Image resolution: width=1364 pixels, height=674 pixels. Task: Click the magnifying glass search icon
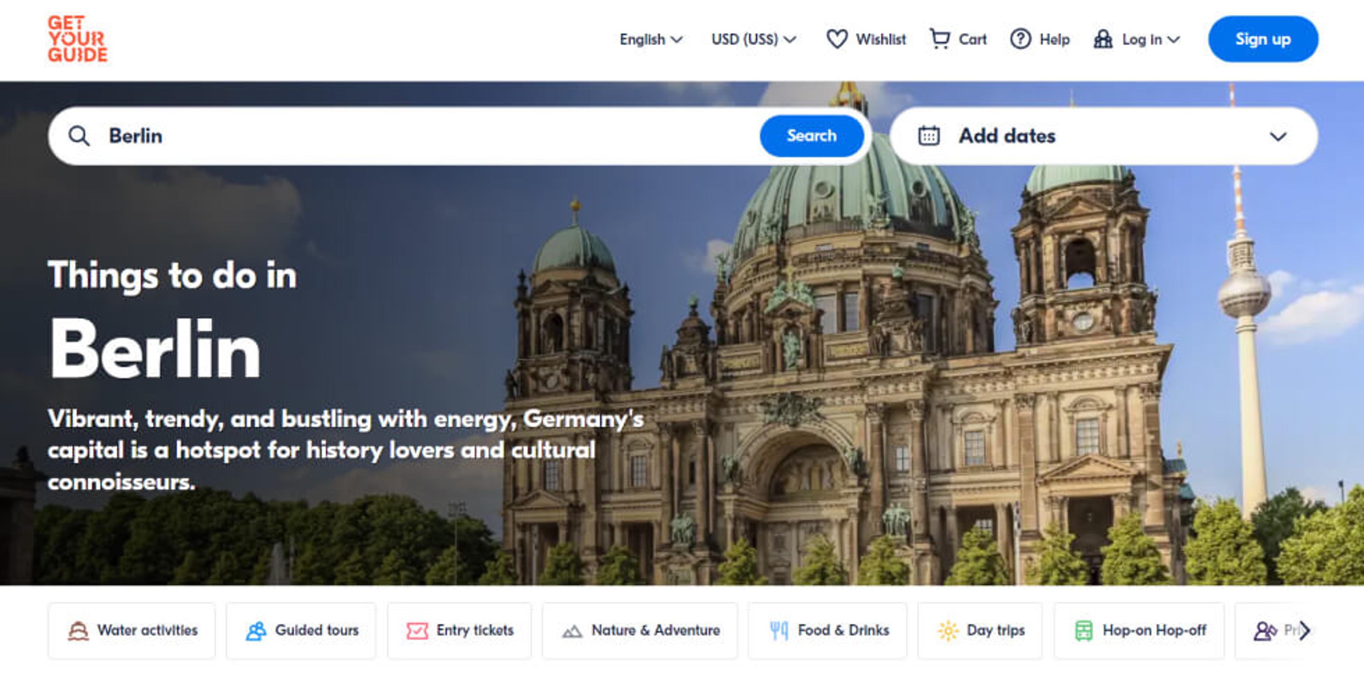click(x=79, y=136)
